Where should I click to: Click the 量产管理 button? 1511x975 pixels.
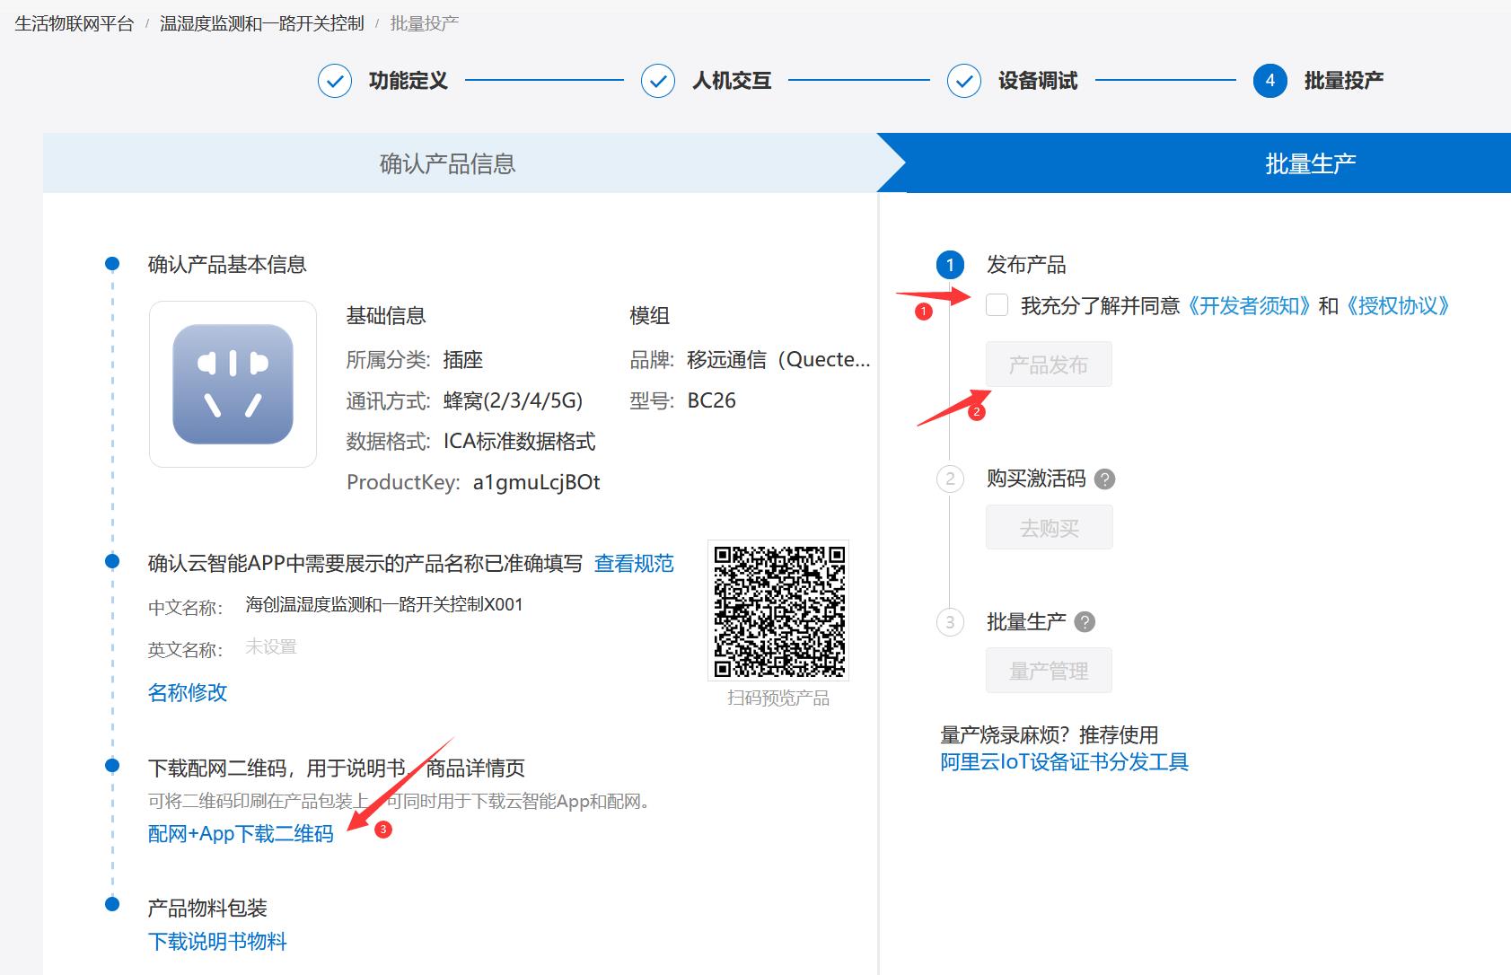(1049, 671)
